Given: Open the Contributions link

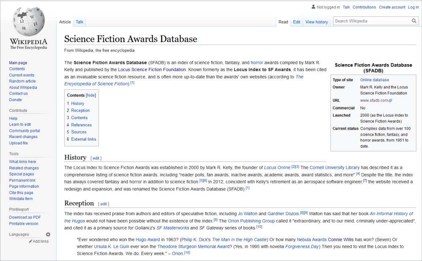Looking at the screenshot, I should click(364, 7).
